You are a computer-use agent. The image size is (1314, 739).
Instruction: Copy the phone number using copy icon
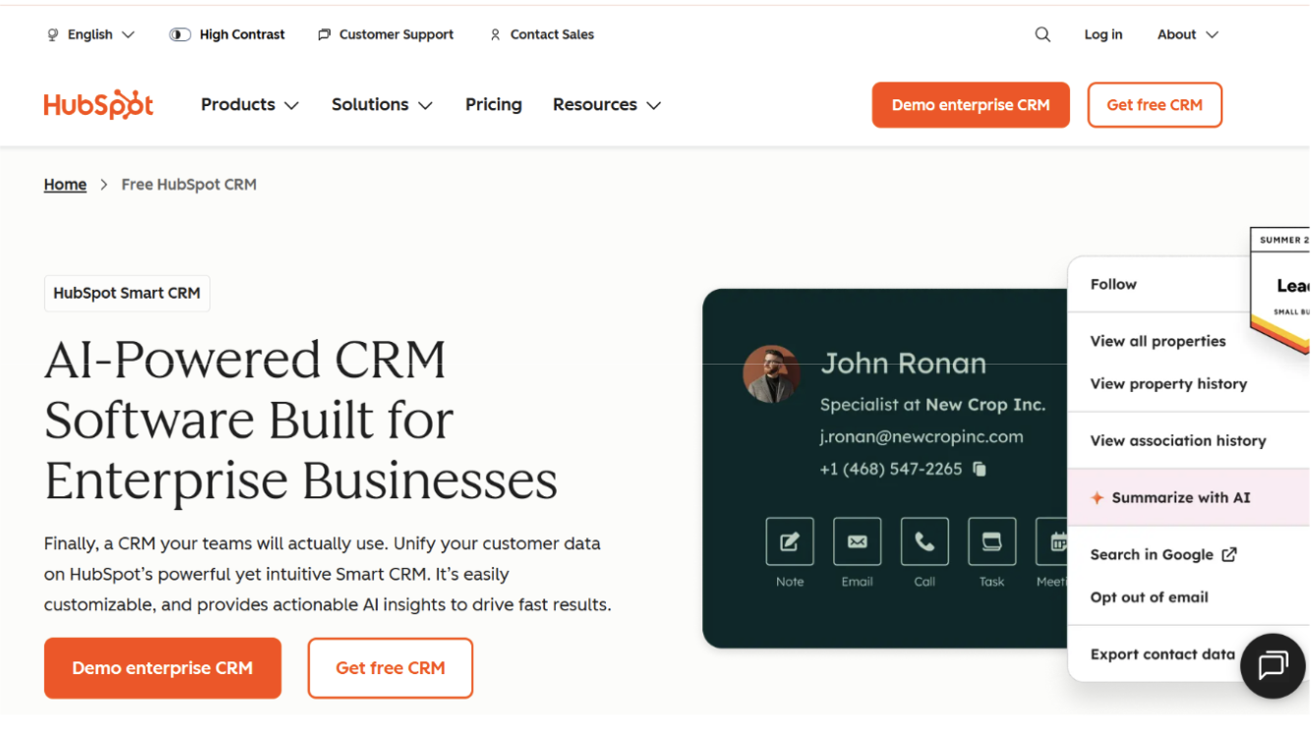pos(980,469)
